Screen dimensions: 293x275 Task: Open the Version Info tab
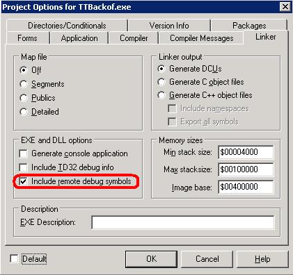(x=169, y=26)
